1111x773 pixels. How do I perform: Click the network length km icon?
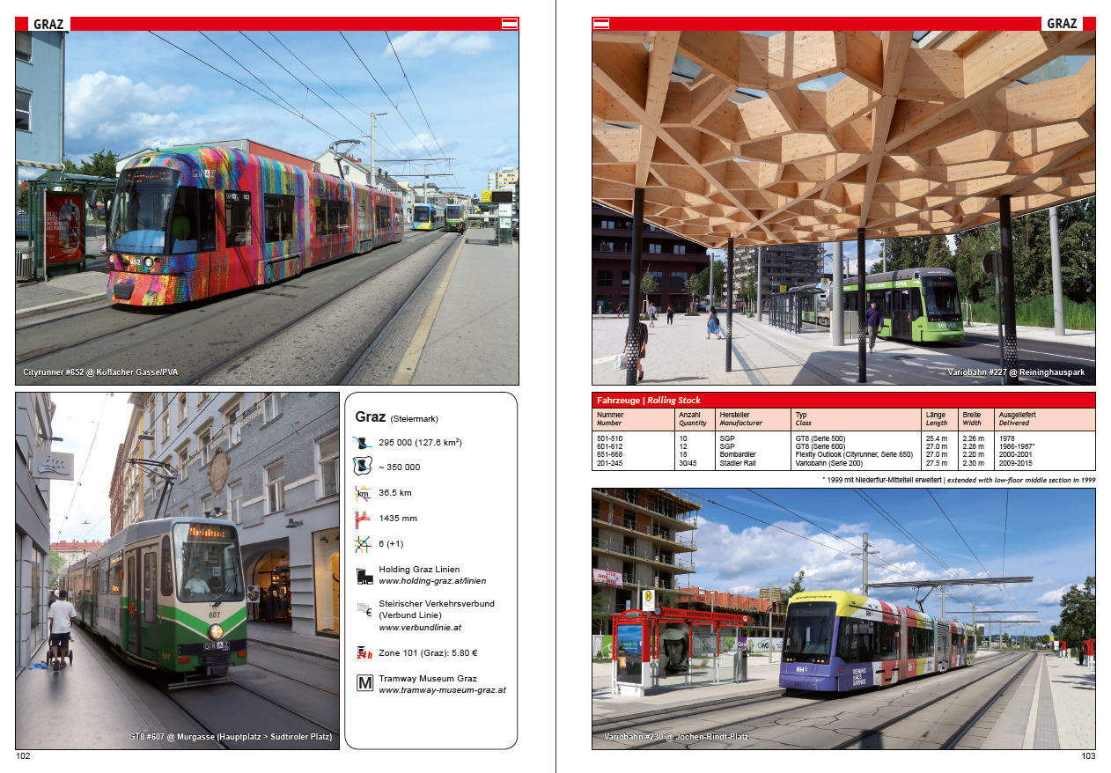364,494
